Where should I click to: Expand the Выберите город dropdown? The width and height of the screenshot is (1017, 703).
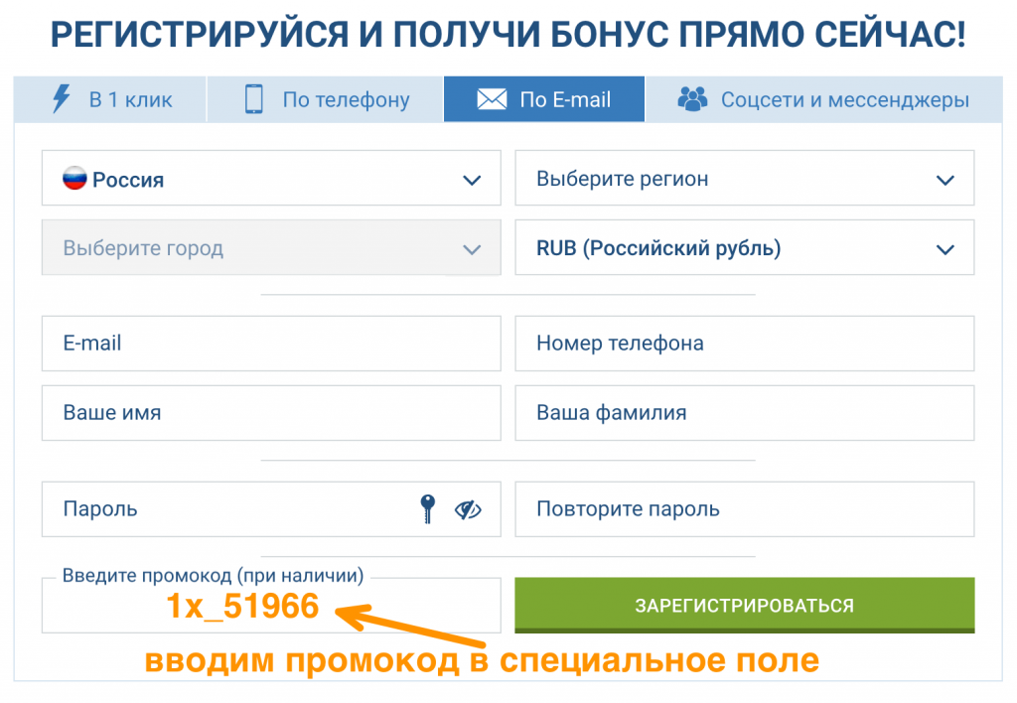270,247
